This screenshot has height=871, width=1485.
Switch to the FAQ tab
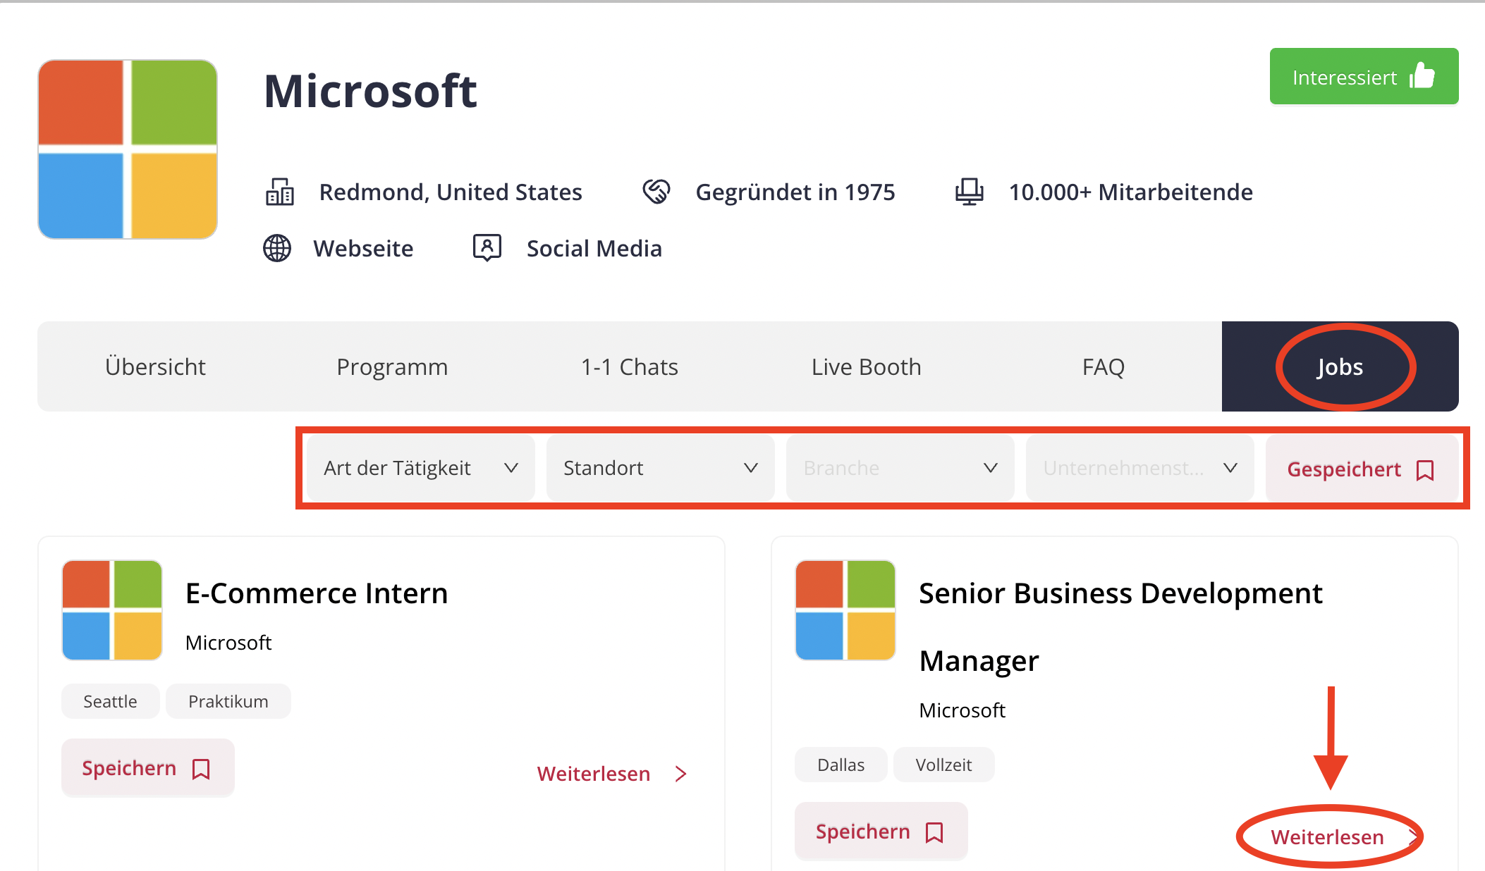click(x=1103, y=366)
